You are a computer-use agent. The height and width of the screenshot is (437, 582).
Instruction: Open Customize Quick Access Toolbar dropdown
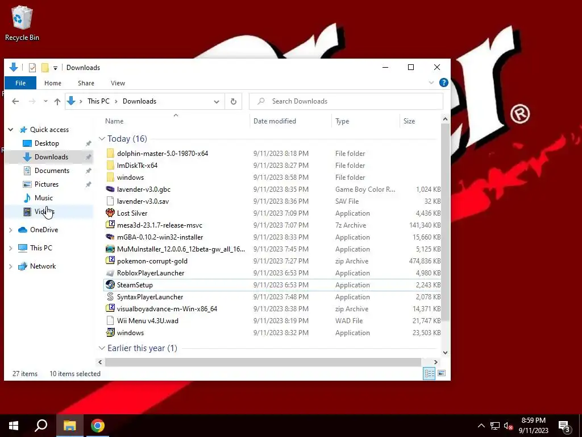(x=55, y=68)
